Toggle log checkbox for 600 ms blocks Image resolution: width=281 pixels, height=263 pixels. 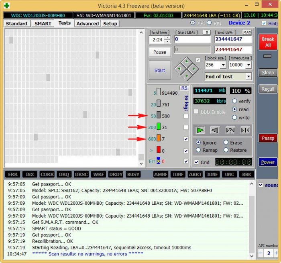point(186,139)
